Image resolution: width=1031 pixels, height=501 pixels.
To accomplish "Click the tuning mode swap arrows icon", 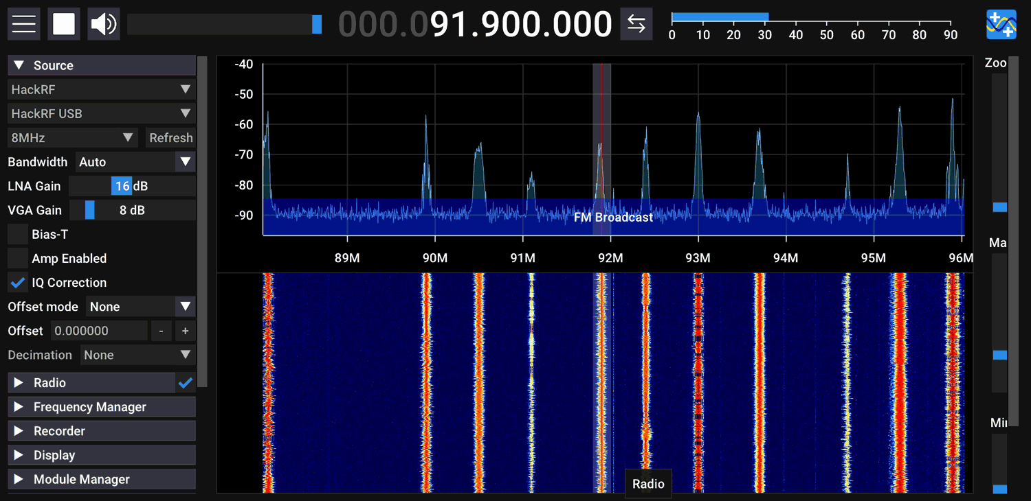I will [636, 24].
